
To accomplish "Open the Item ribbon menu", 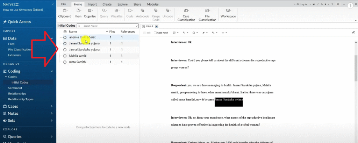I will click(78, 13).
